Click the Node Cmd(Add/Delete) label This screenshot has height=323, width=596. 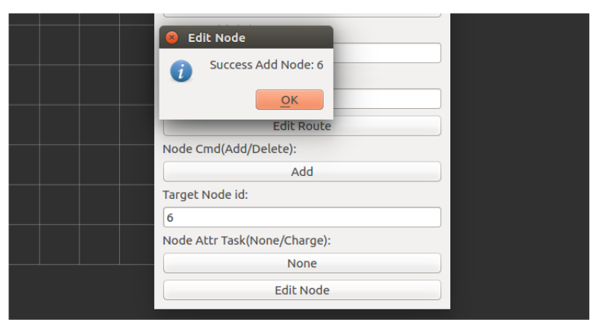229,149
